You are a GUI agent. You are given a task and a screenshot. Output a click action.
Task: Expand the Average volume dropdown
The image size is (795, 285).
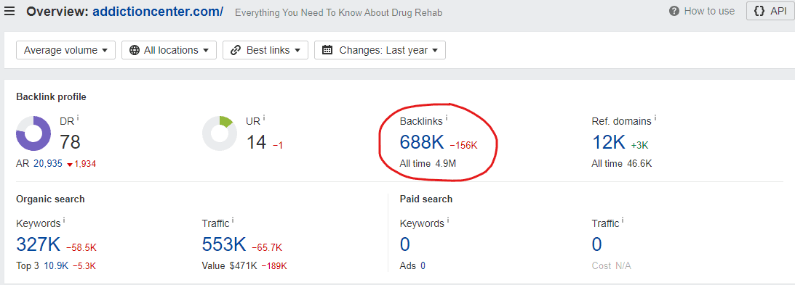pyautogui.click(x=66, y=50)
